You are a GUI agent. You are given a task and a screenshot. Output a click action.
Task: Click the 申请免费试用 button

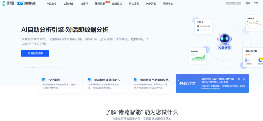[35, 53]
